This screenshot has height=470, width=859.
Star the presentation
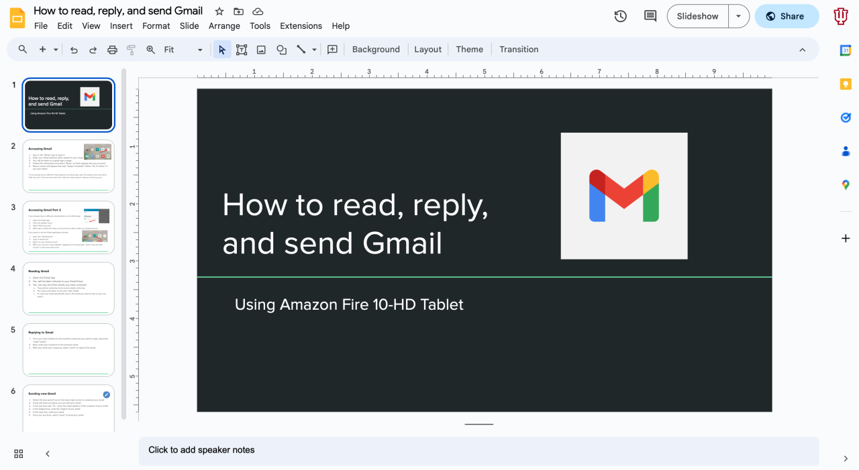tap(219, 11)
